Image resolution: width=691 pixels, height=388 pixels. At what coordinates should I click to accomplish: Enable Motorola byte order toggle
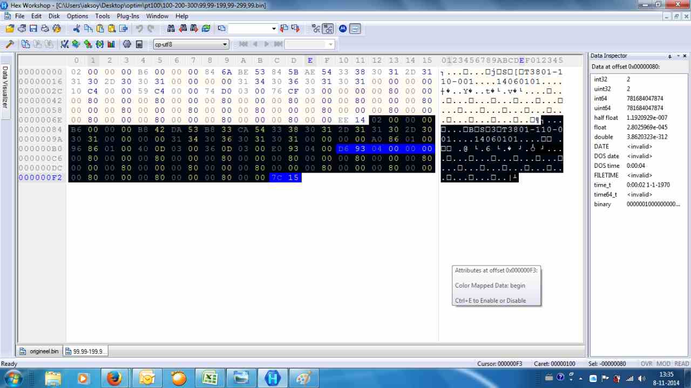[342, 29]
